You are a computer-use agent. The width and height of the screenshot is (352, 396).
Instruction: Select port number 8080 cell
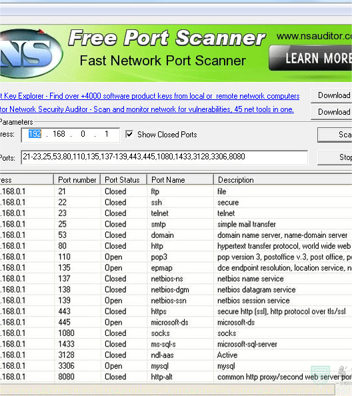coord(66,377)
